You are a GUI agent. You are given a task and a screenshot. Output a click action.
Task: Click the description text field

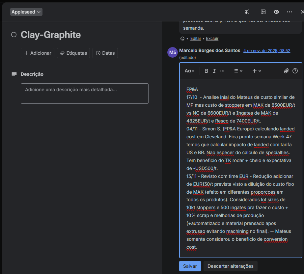[85, 94]
